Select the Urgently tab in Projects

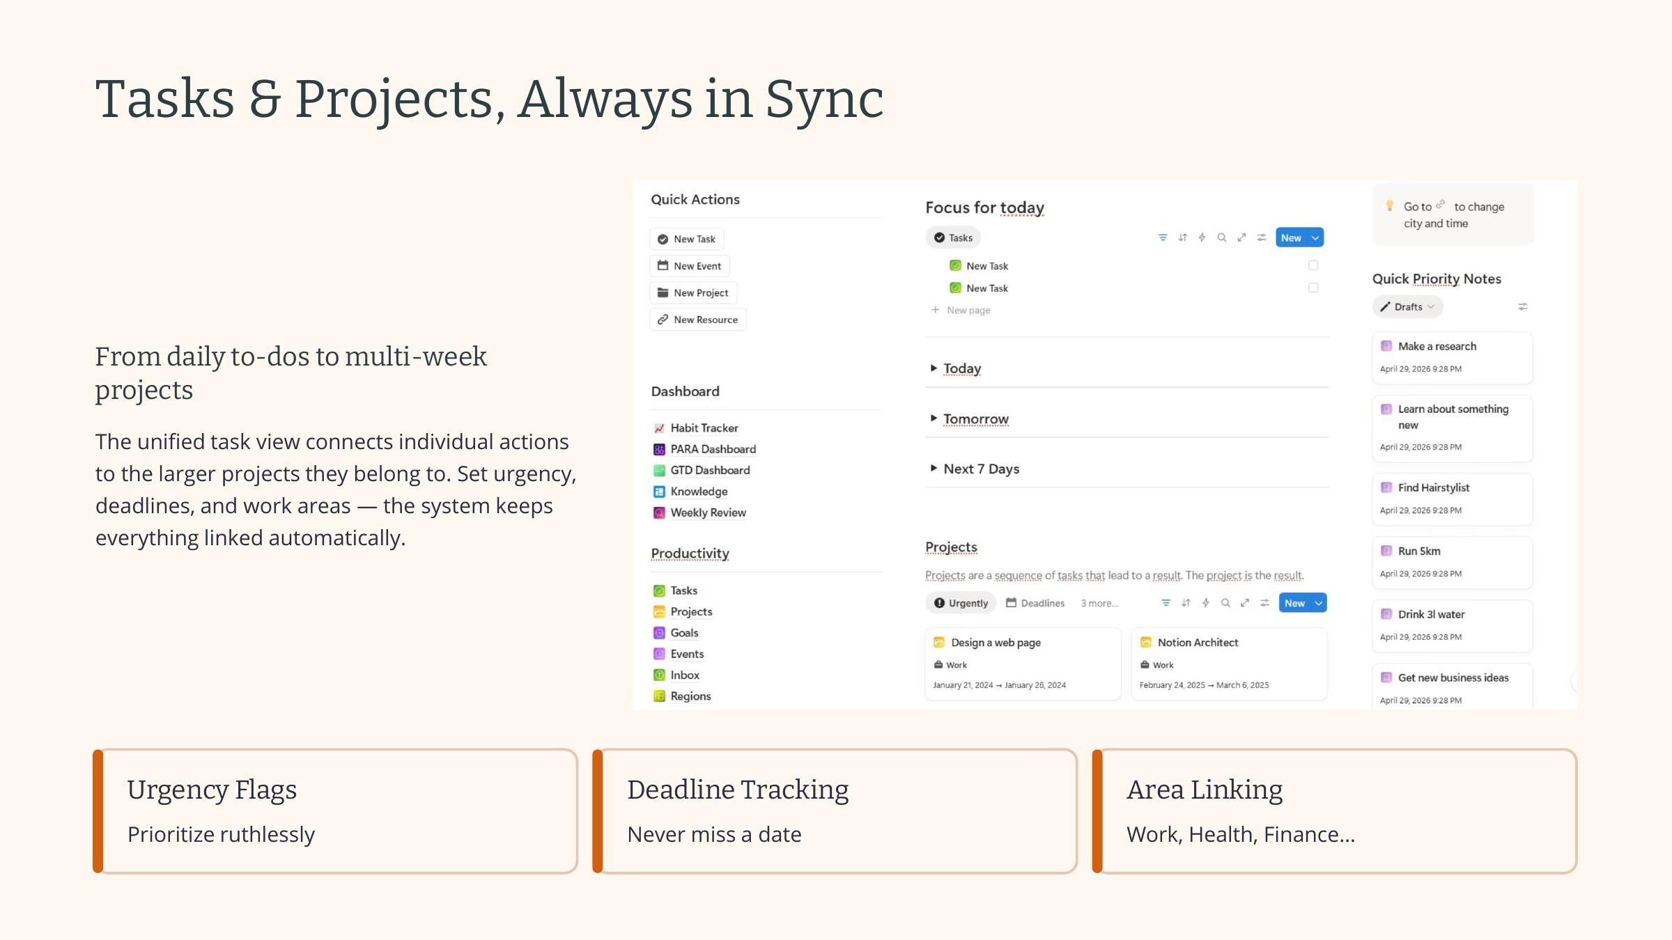961,603
